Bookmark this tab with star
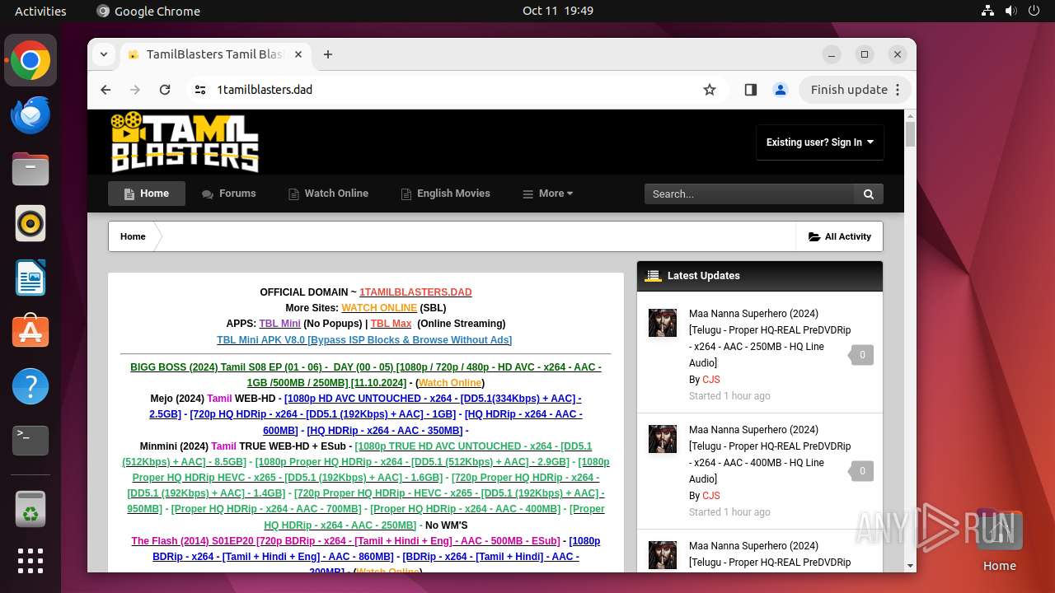1055x593 pixels. 710,90
